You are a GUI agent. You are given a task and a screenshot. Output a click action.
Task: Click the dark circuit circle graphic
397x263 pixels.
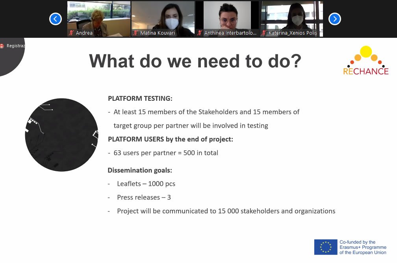click(x=61, y=135)
